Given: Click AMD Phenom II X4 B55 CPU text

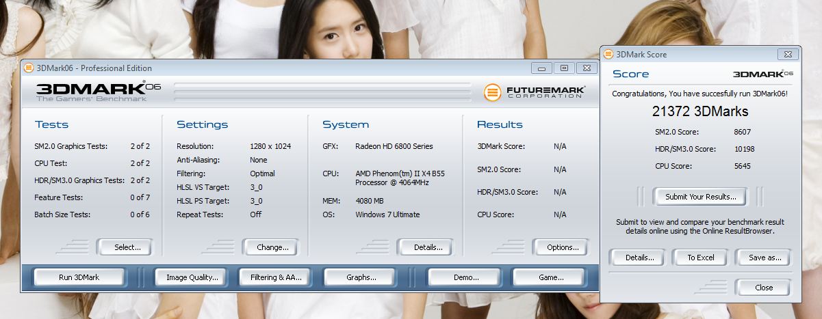Looking at the screenshot, I should pos(400,178).
